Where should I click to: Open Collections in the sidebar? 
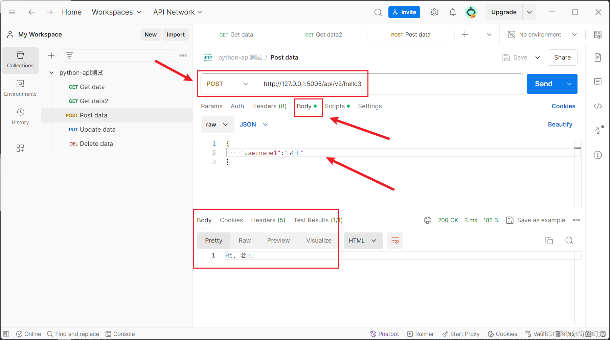20,60
